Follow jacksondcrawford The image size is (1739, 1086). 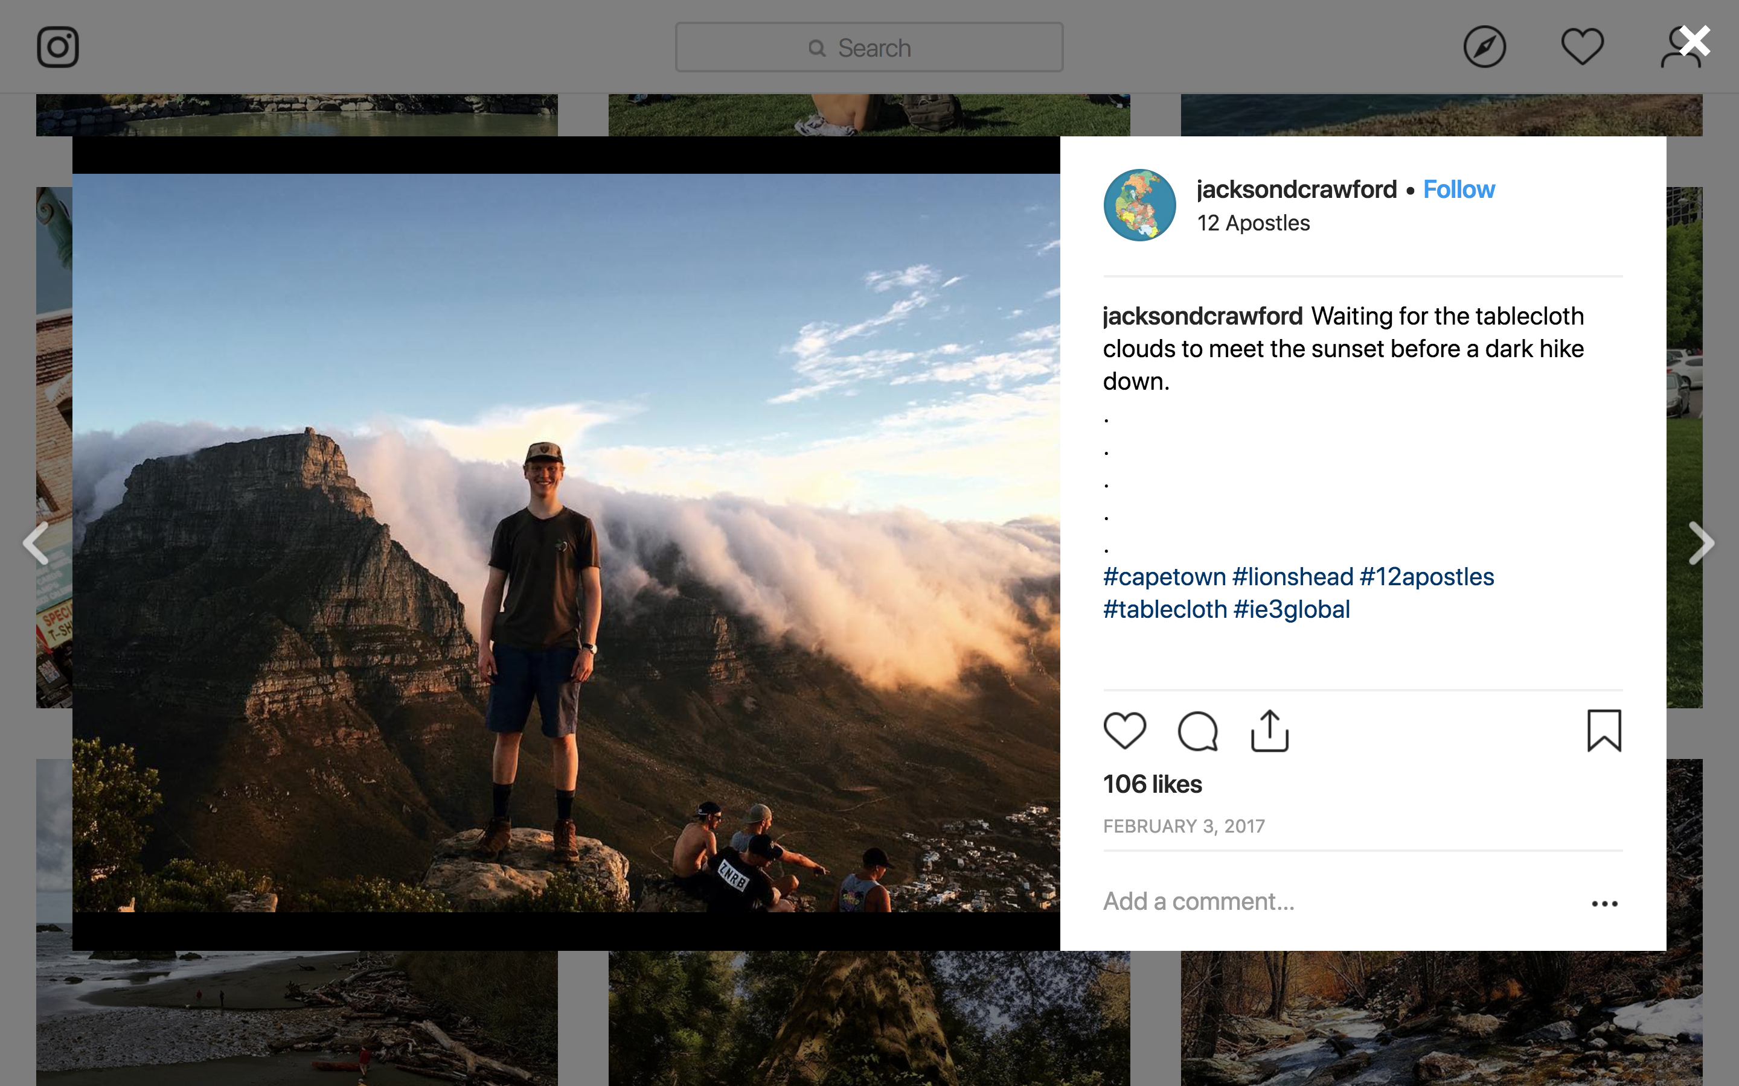[x=1459, y=189]
